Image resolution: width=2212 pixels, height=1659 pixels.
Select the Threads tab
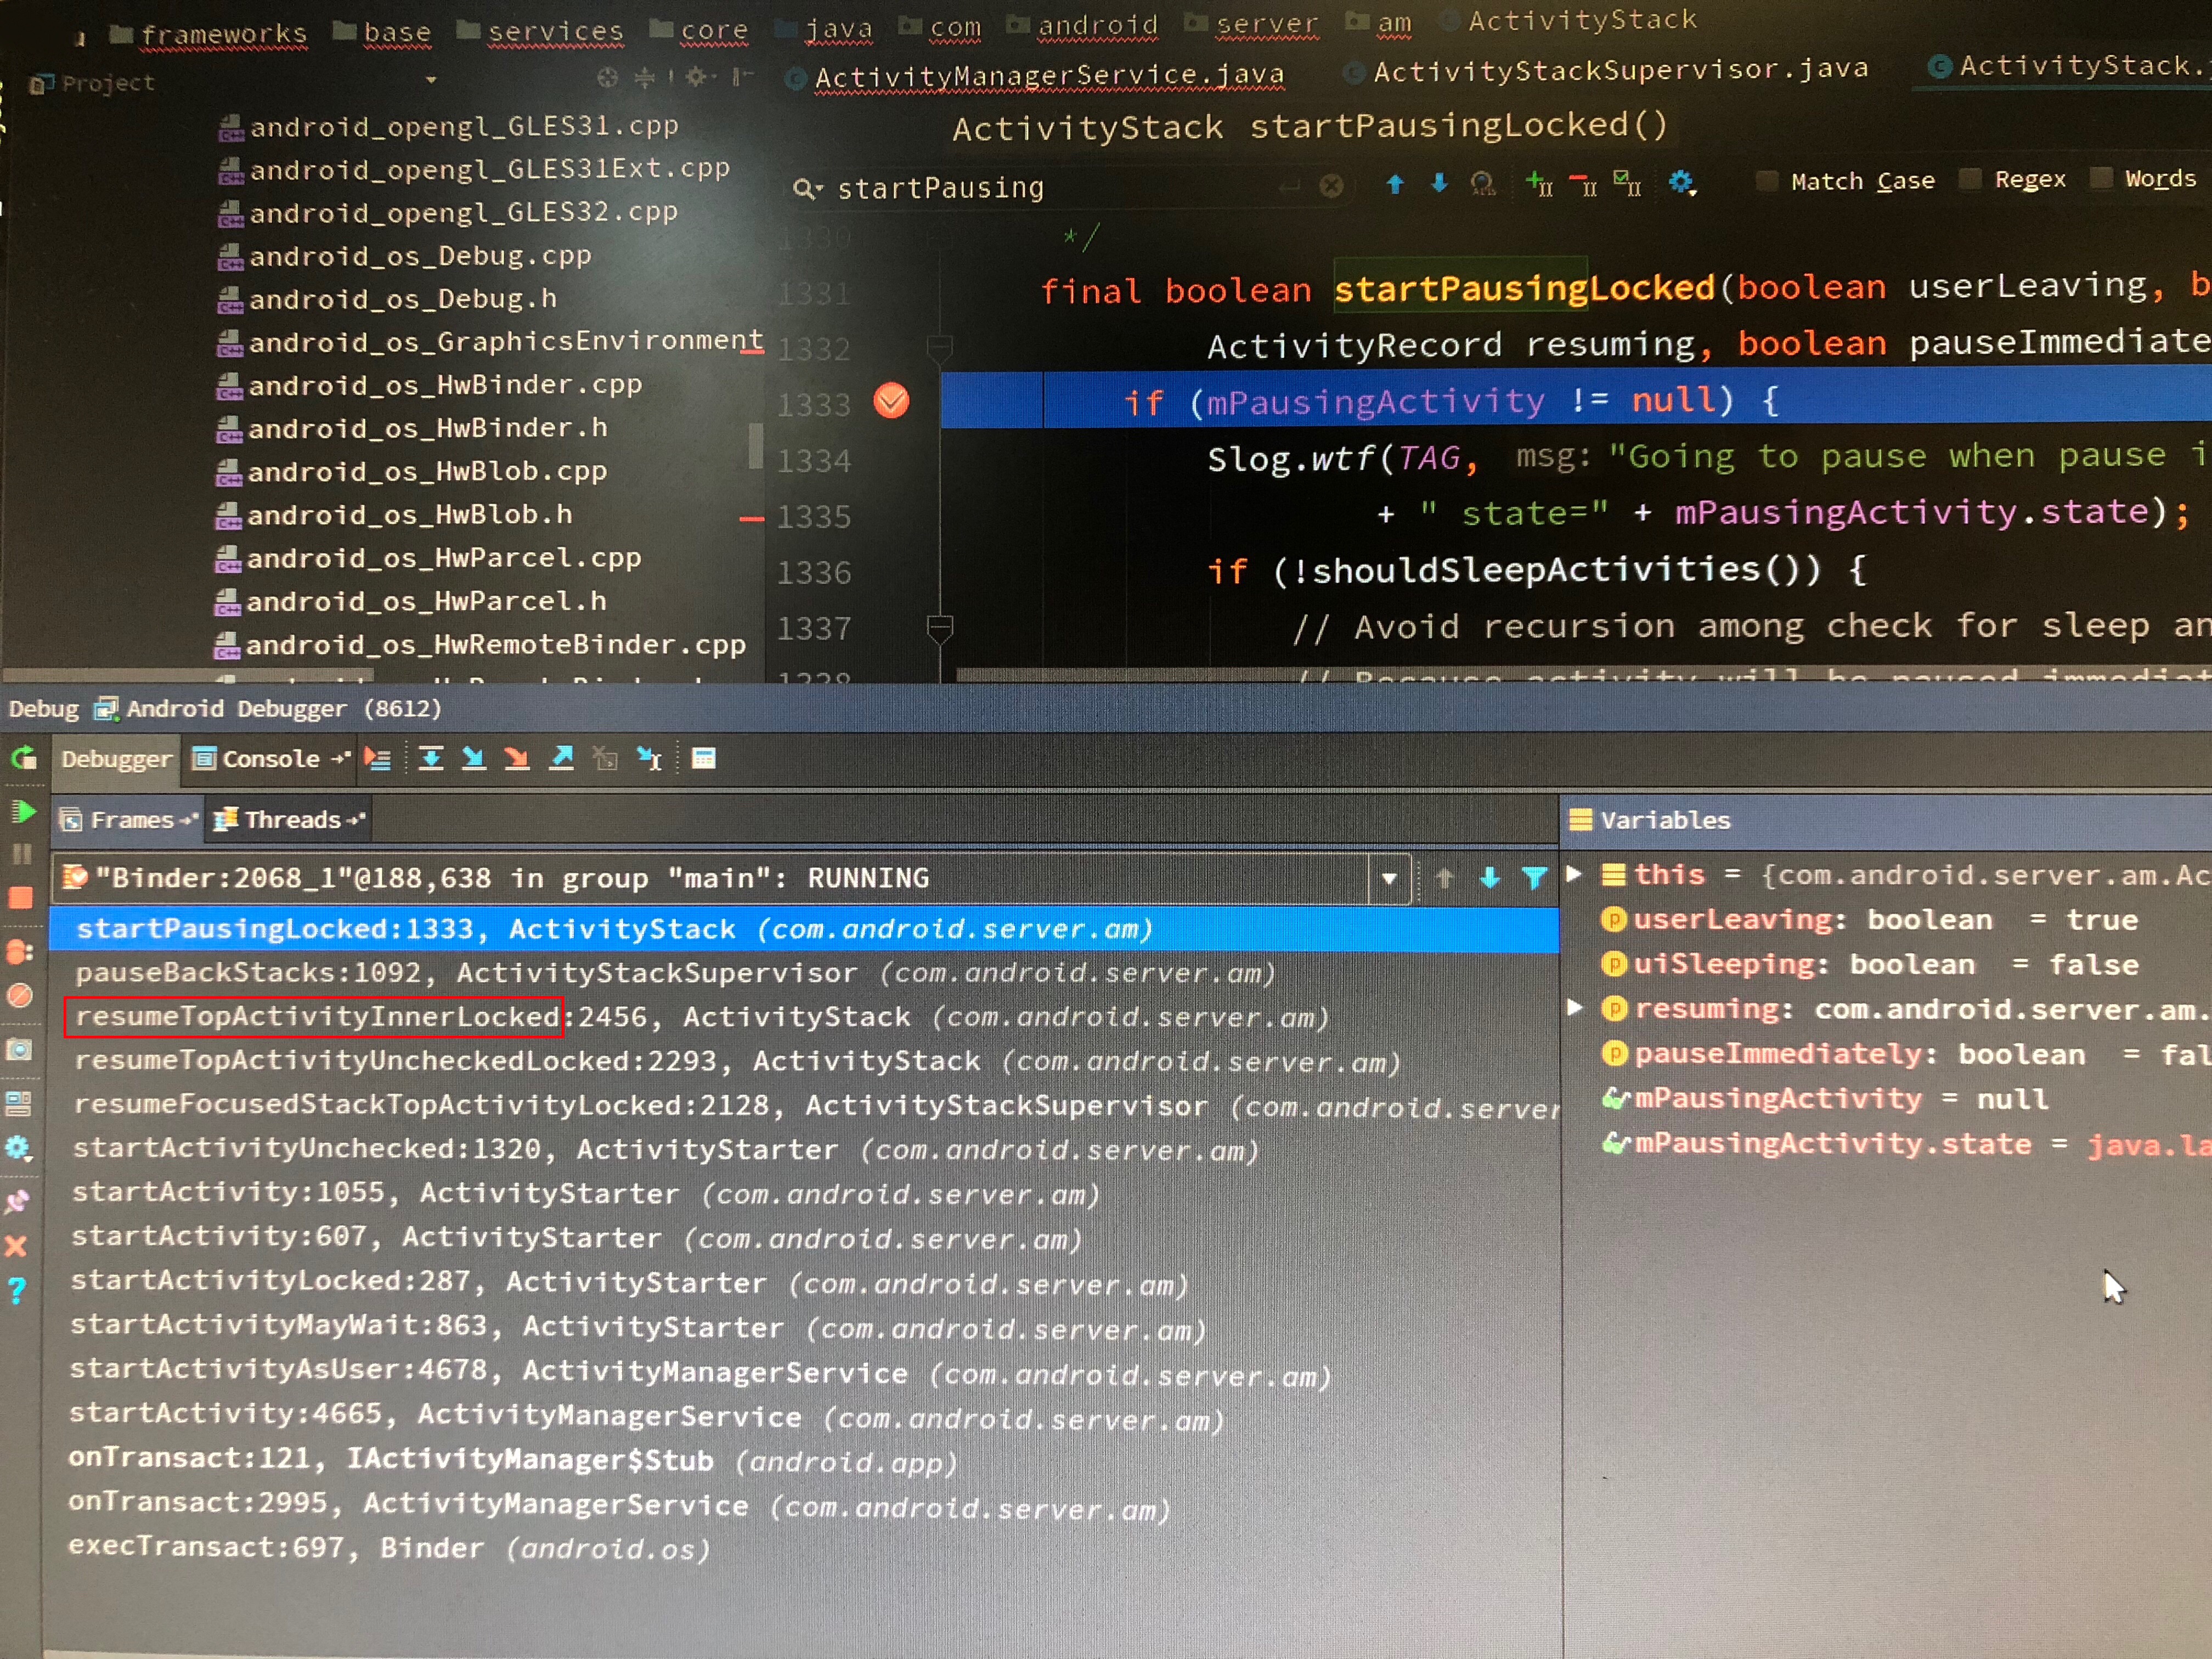(289, 820)
